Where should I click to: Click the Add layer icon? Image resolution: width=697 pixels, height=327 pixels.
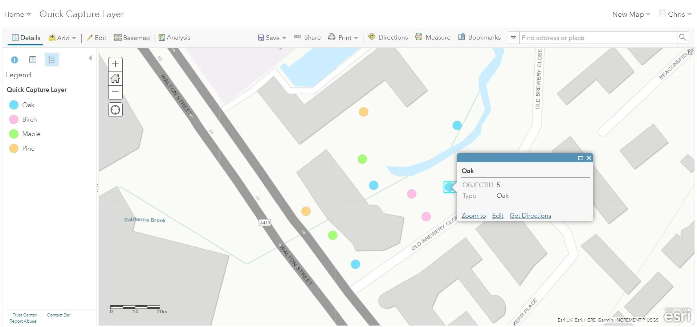click(x=52, y=37)
